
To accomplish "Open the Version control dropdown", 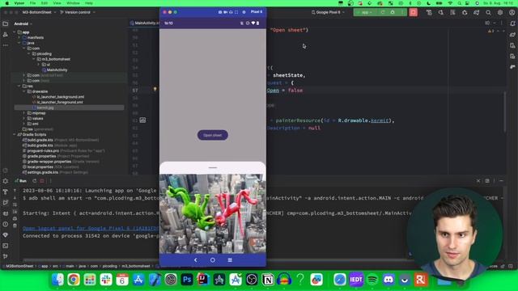I will 78,12.
